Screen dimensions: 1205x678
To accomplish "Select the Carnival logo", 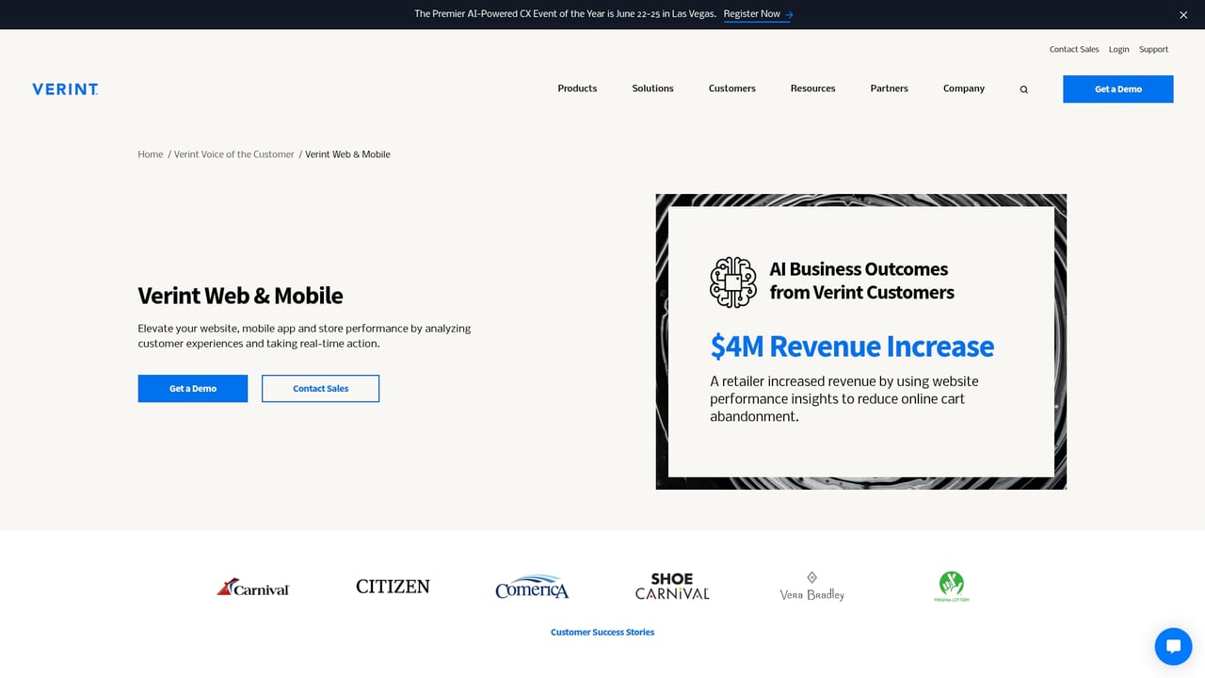I will coord(253,586).
